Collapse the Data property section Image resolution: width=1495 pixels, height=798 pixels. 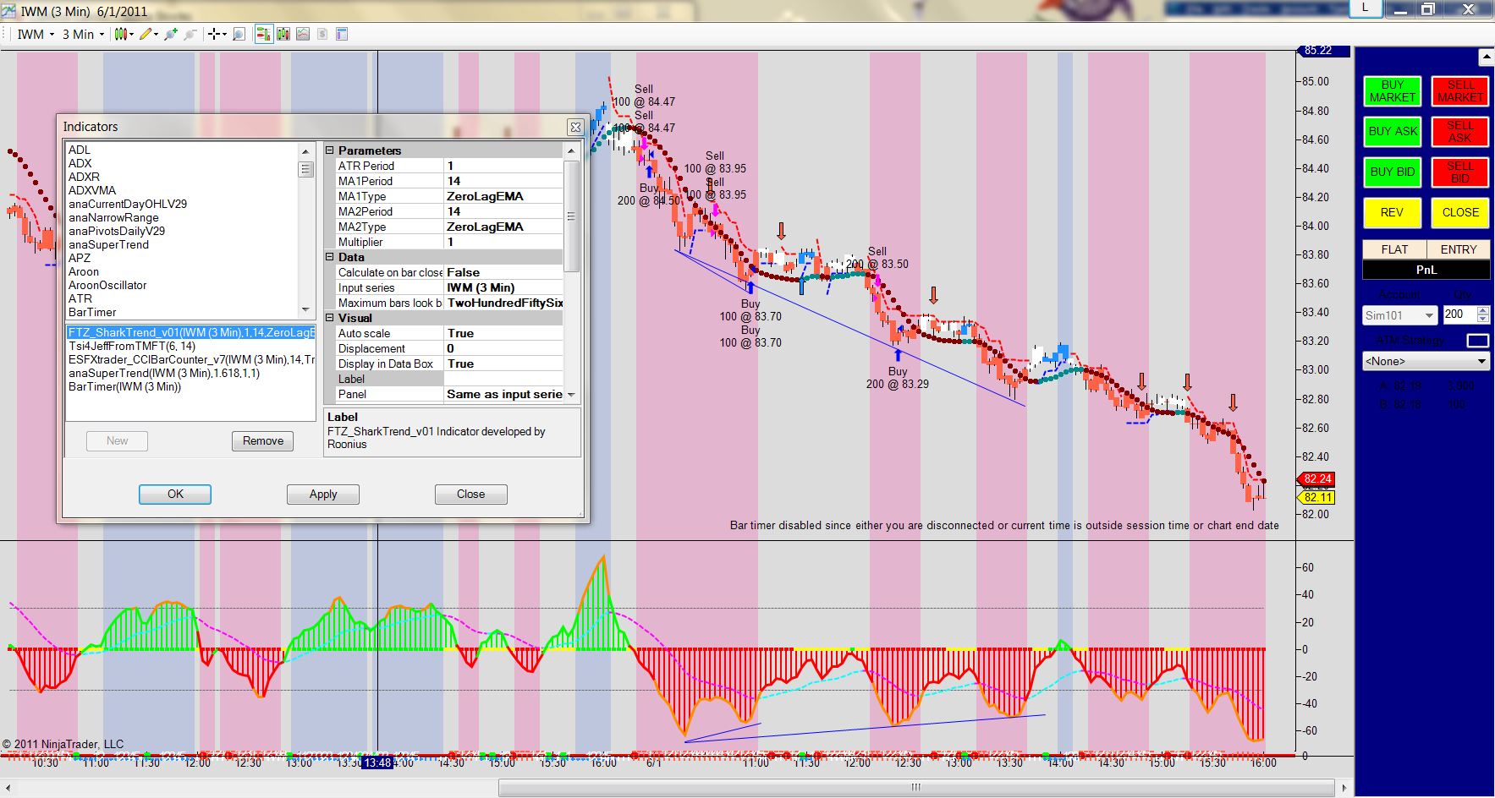point(330,257)
